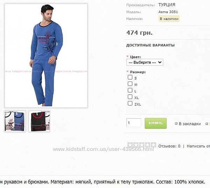
Task: Enlarge the main blue pajama photo
Action: point(46,55)
